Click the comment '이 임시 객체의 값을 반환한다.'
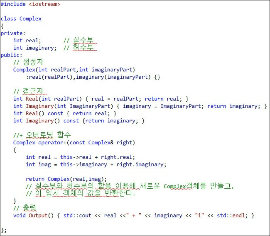The height and width of the screenshot is (236, 270). tap(81, 193)
